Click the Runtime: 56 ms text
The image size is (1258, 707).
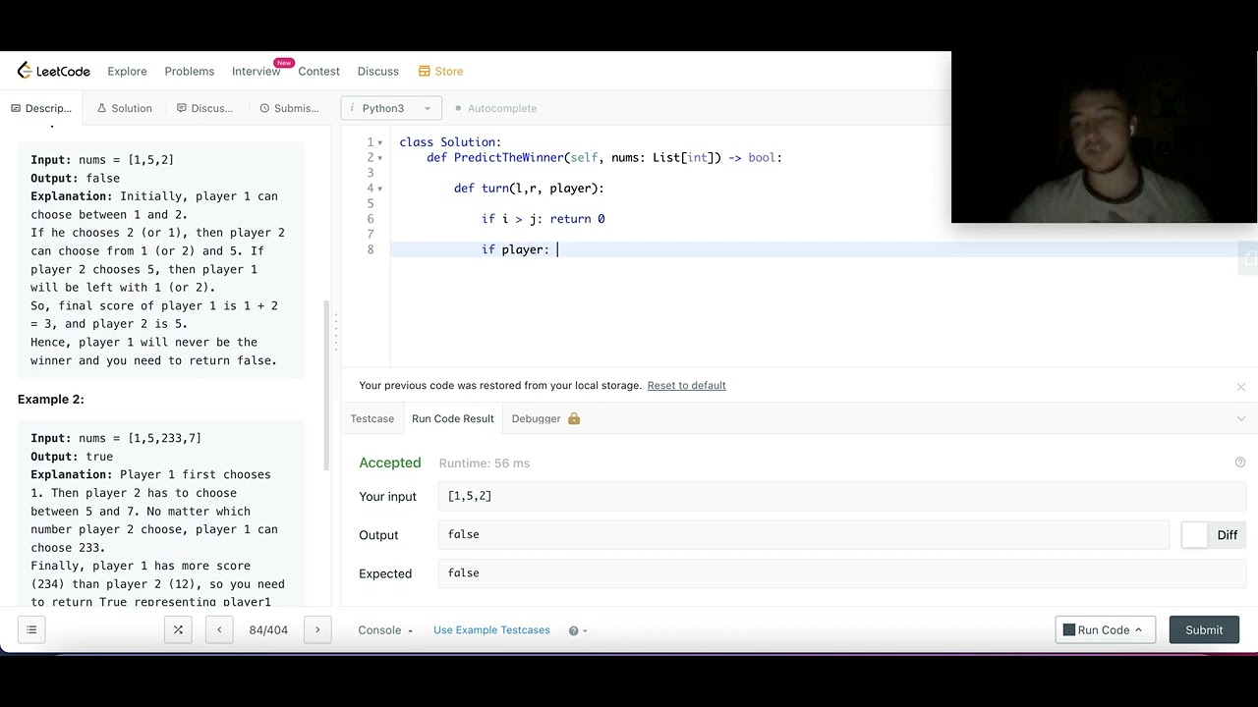pos(485,463)
